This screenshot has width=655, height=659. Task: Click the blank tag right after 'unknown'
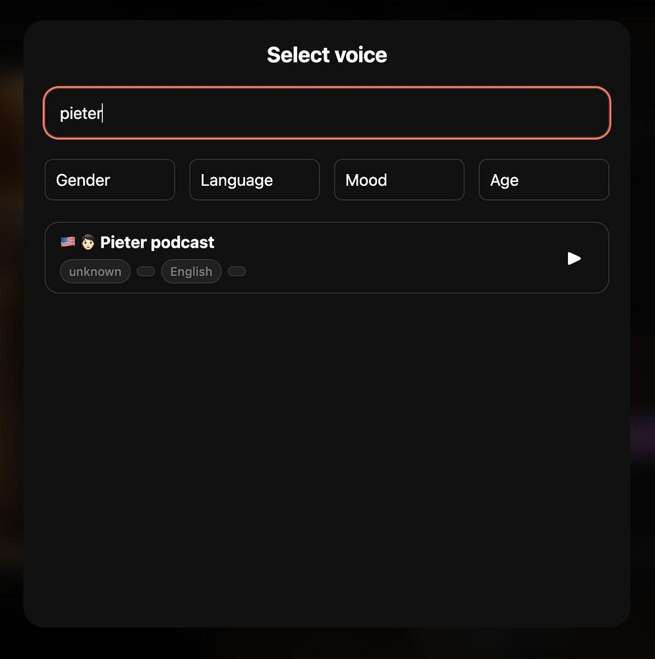pyautogui.click(x=146, y=272)
